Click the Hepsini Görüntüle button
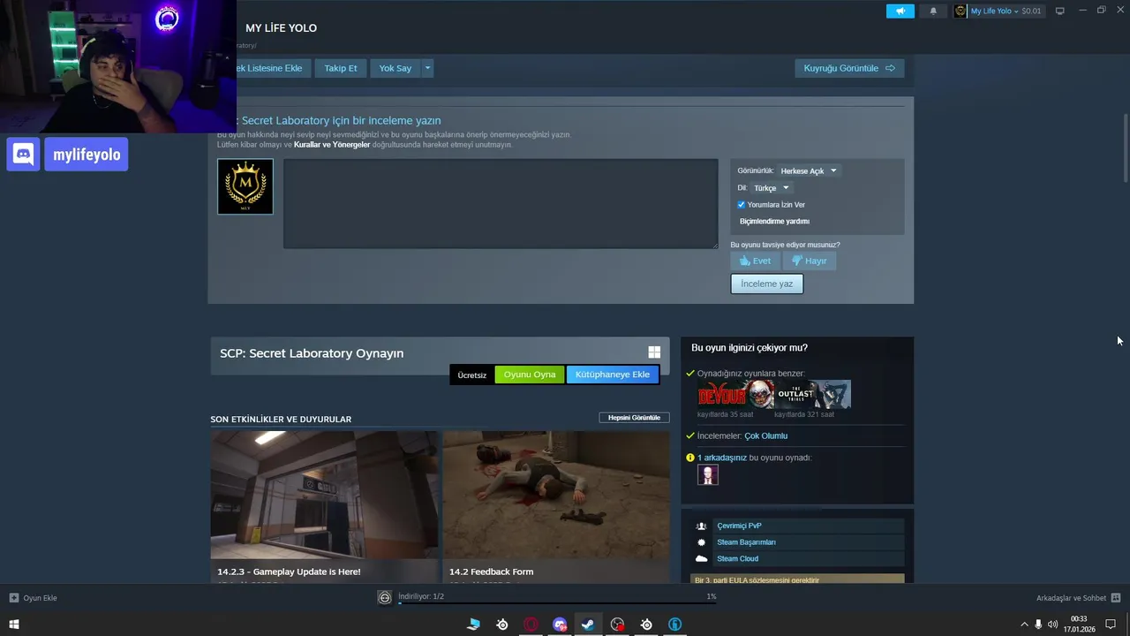This screenshot has height=636, width=1130. click(x=634, y=418)
